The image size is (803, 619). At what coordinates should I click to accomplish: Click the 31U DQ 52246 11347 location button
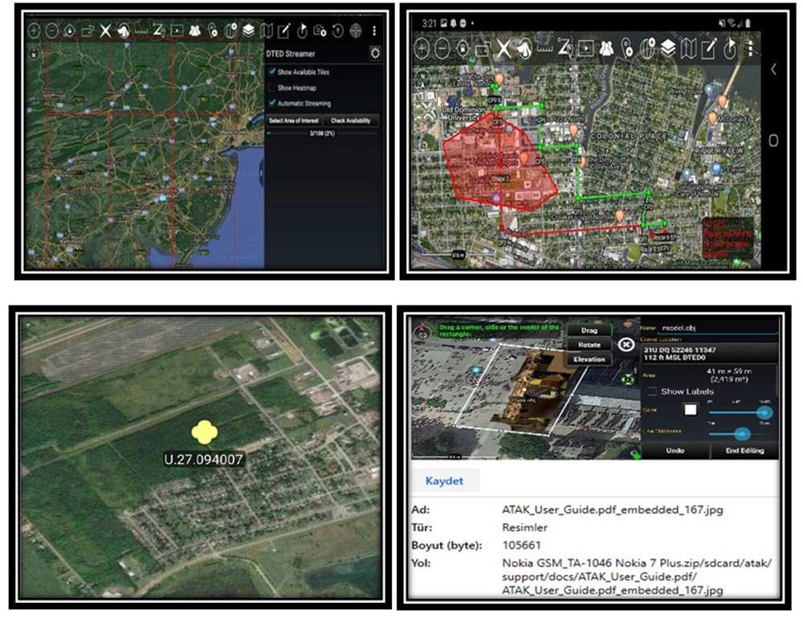[x=709, y=354]
